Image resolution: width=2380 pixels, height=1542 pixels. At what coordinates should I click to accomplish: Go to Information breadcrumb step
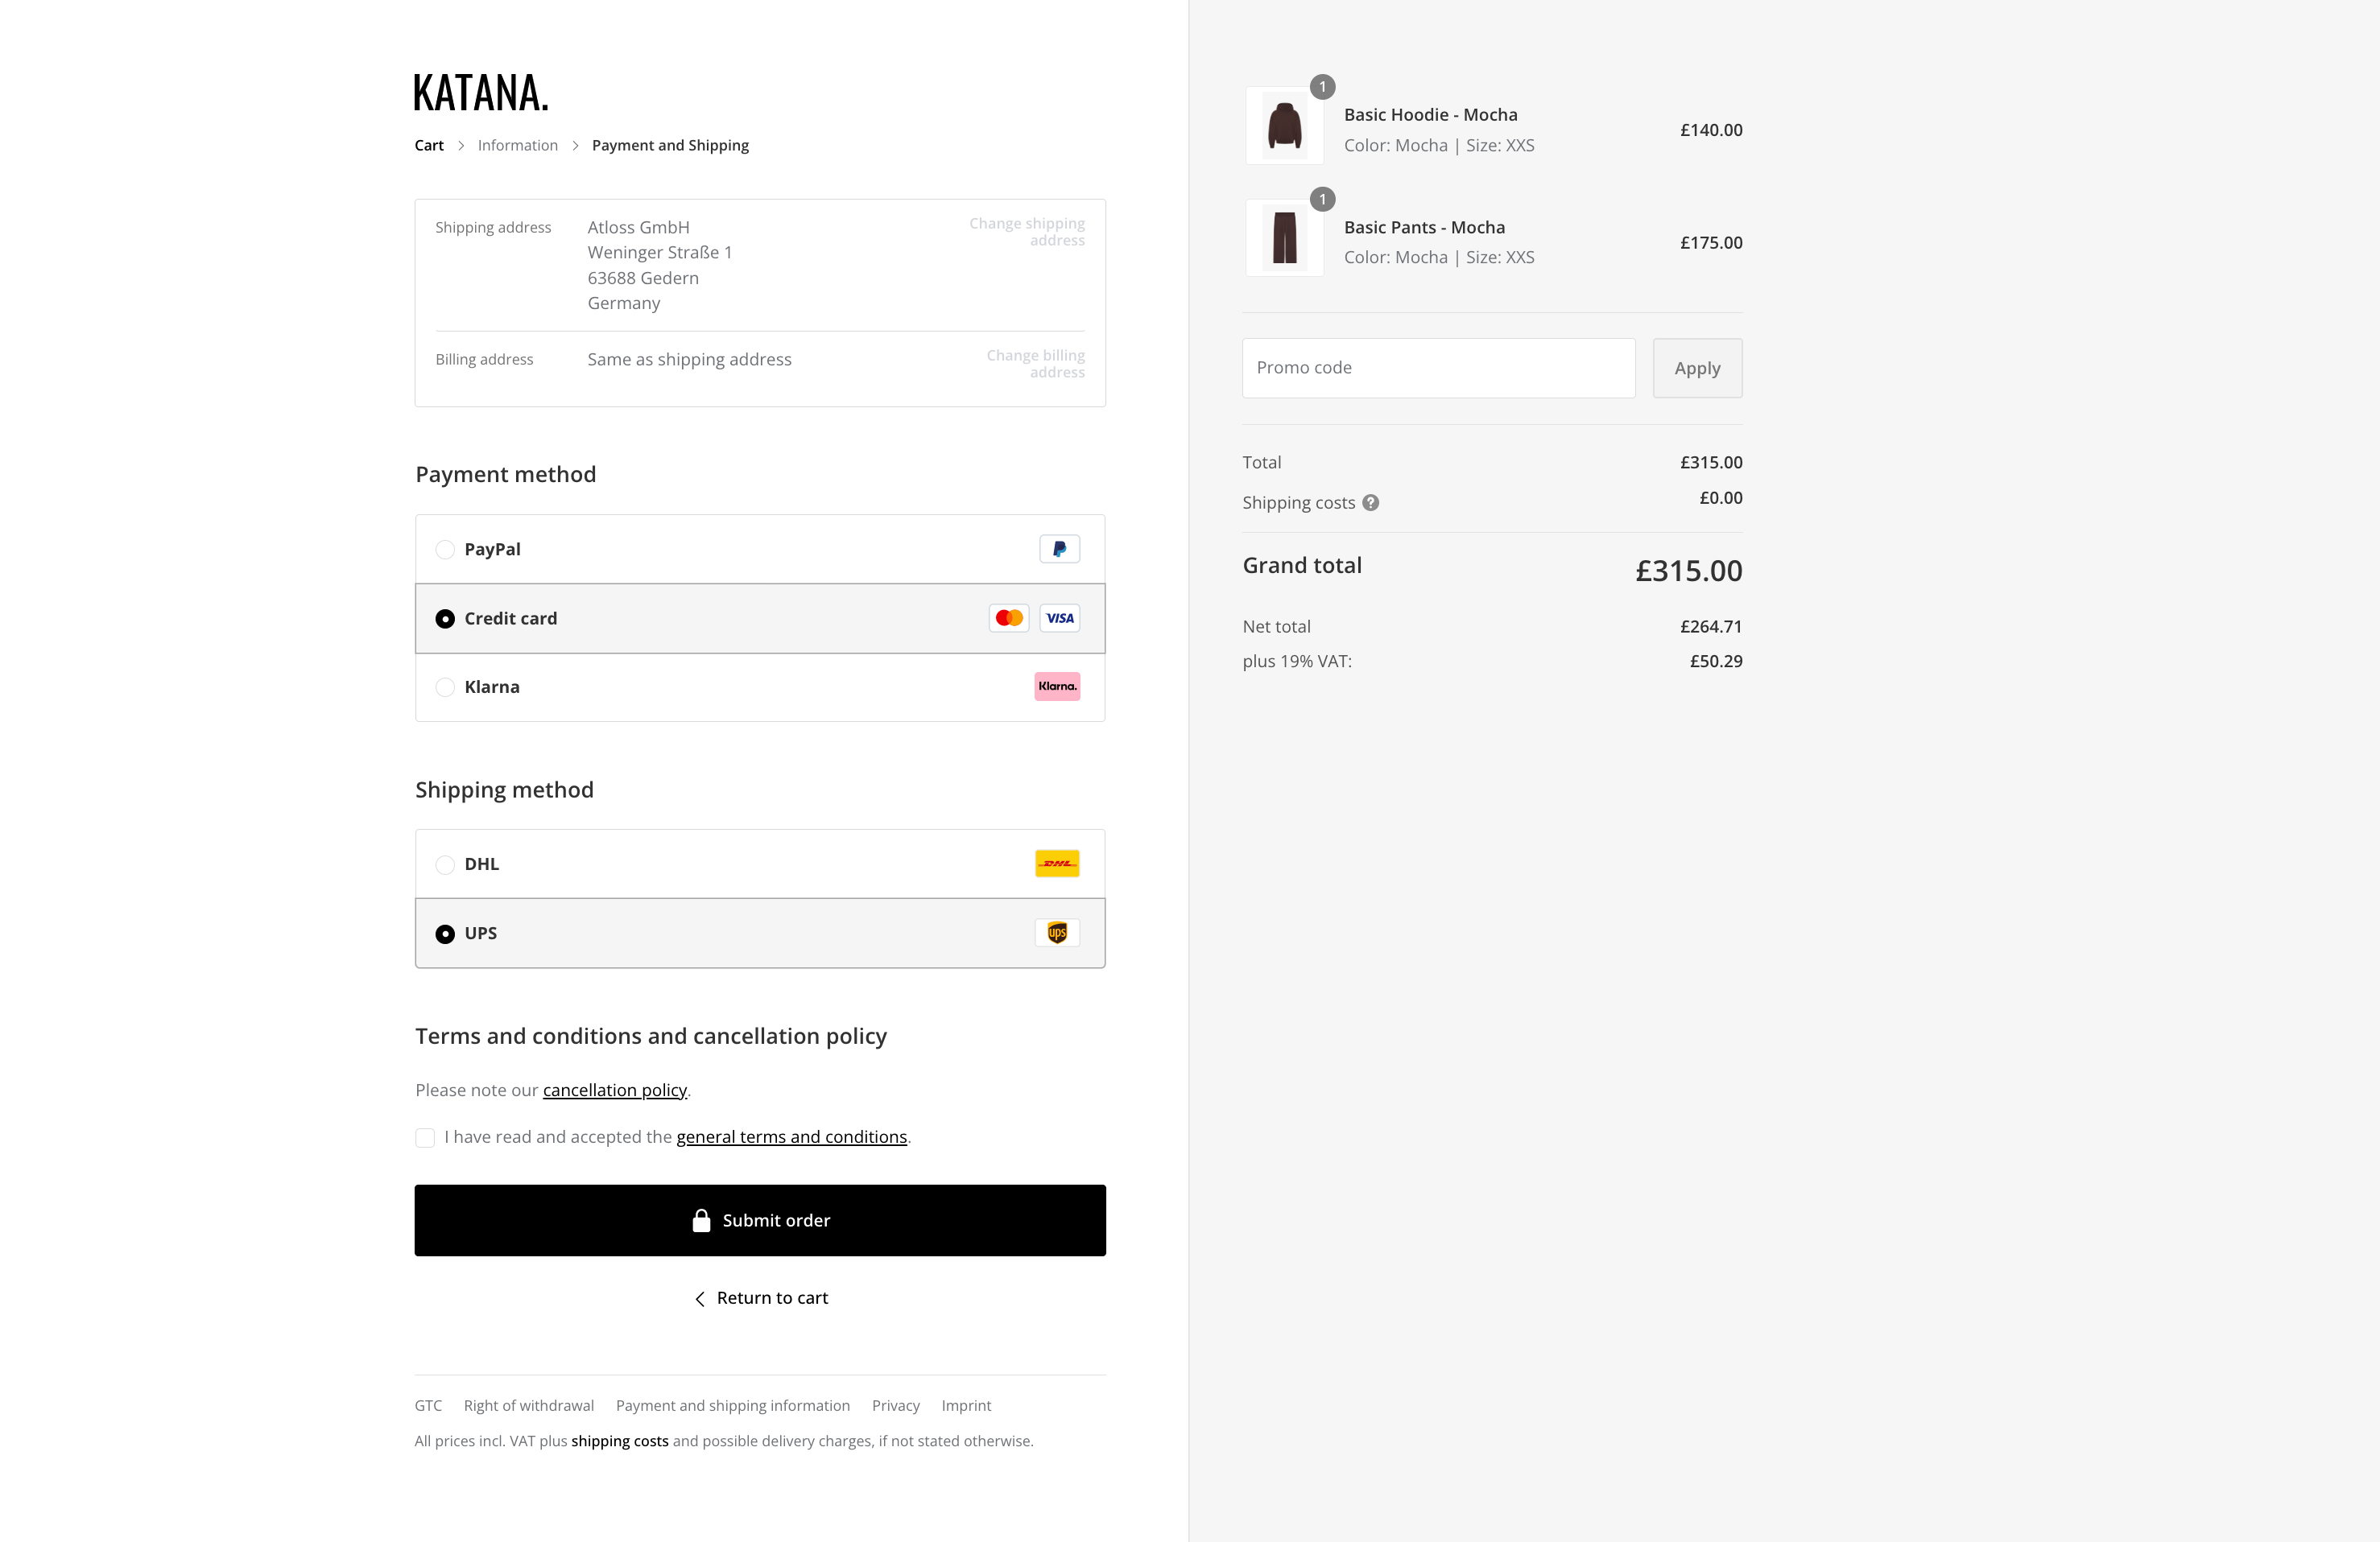tap(517, 145)
